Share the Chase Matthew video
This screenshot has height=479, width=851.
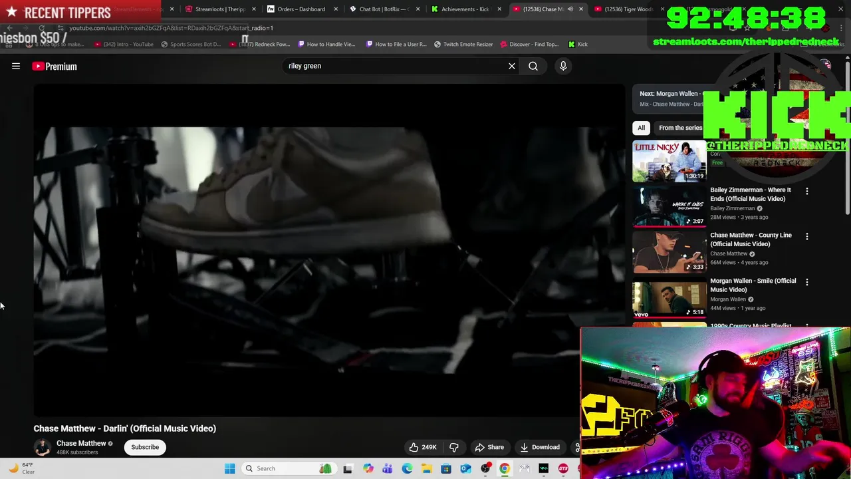pyautogui.click(x=489, y=447)
